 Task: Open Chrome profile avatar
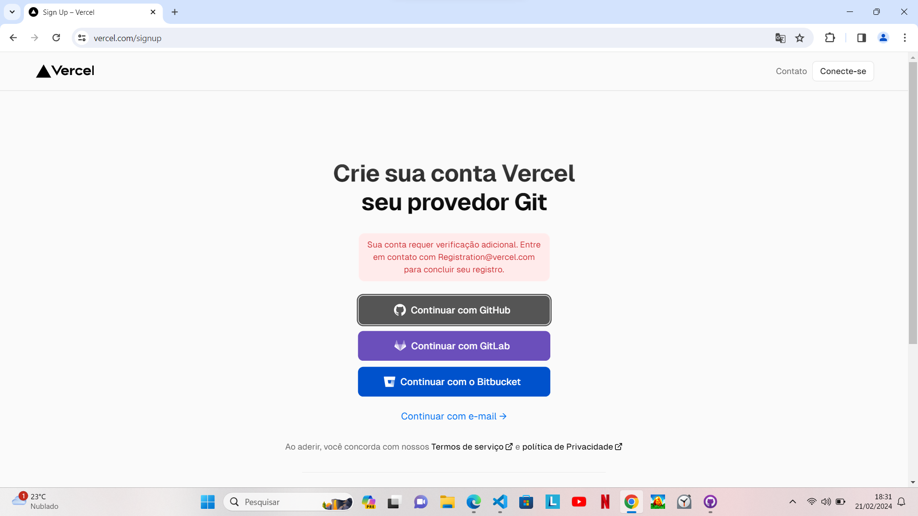(883, 38)
